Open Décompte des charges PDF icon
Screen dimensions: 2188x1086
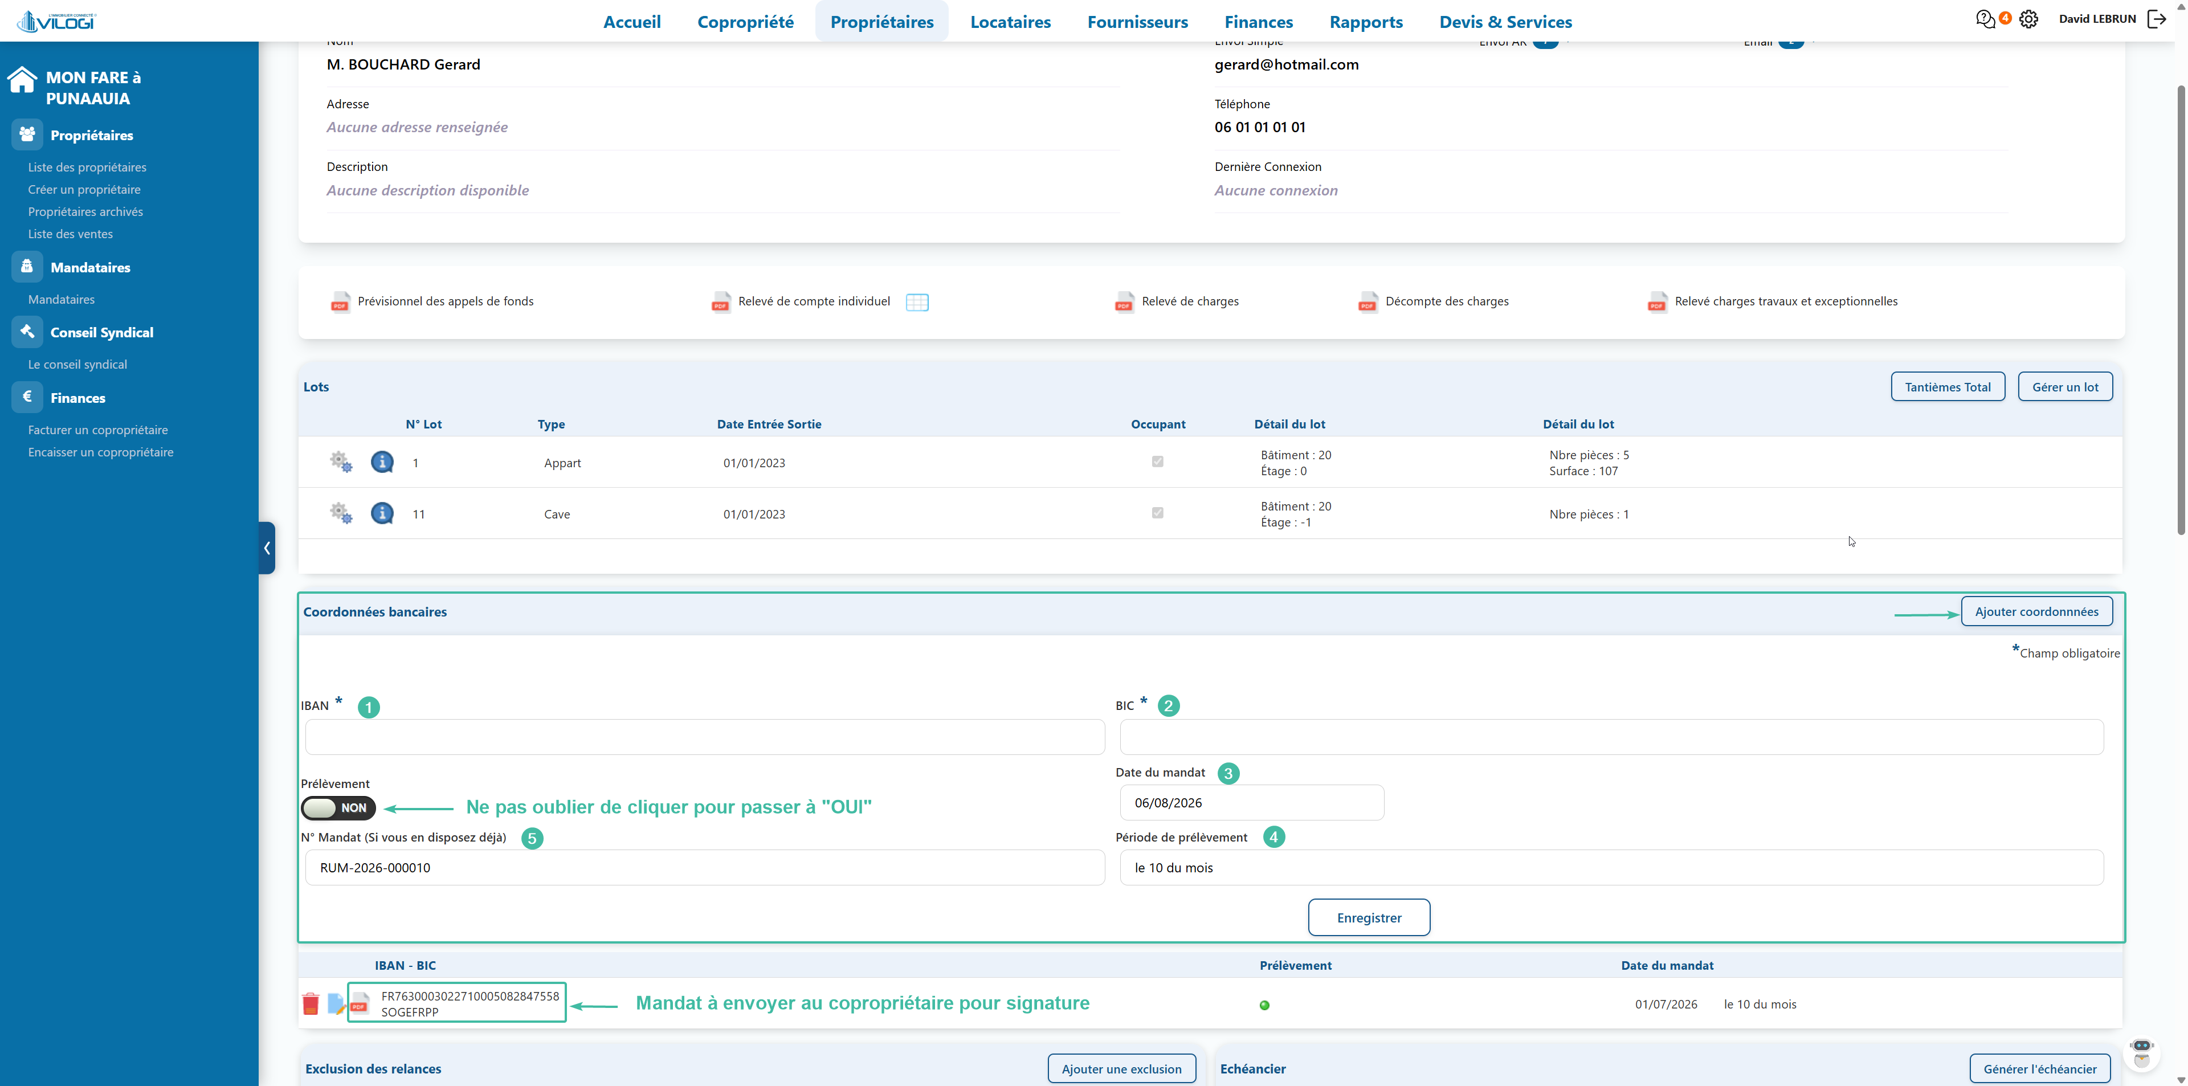(x=1367, y=301)
